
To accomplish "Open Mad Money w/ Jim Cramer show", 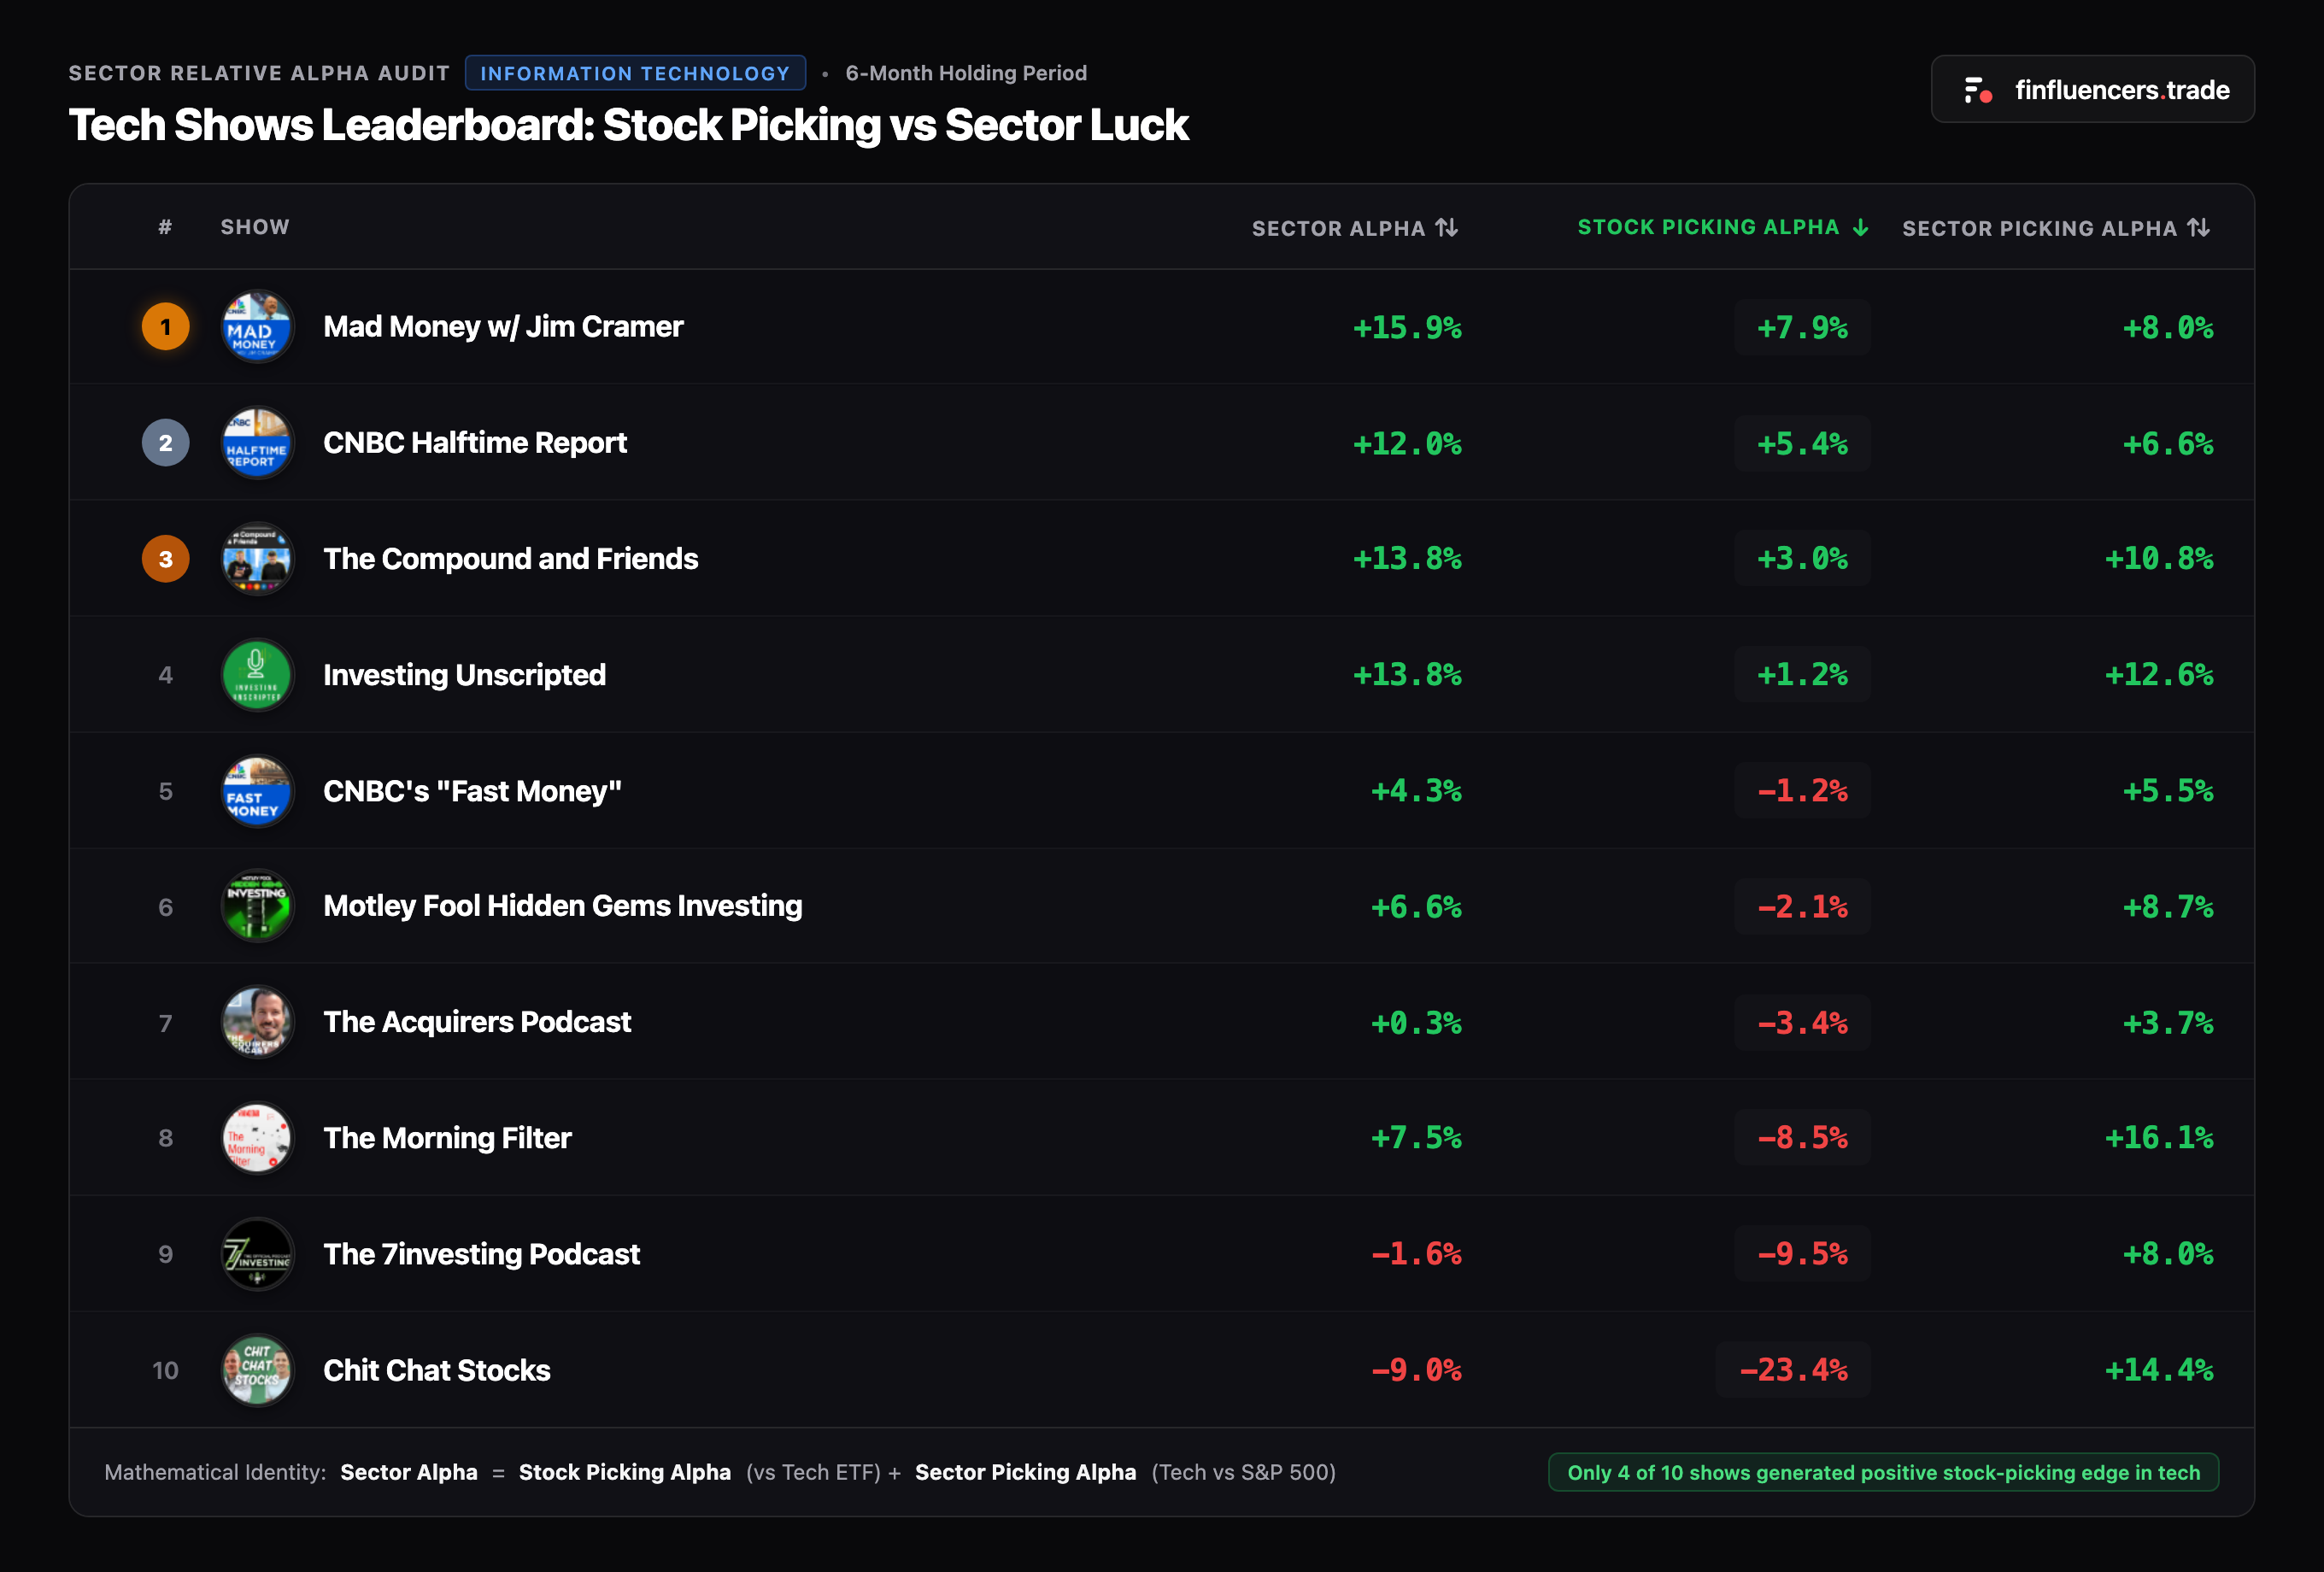I will click(x=503, y=327).
